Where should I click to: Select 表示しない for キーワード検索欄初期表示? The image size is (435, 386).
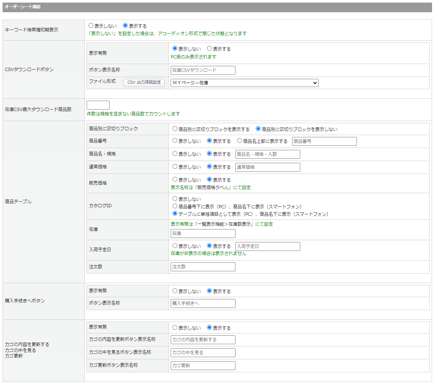91,26
